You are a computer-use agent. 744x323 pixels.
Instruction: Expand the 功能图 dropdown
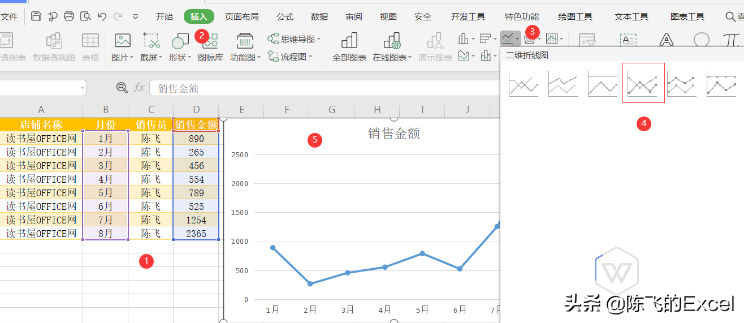point(258,58)
